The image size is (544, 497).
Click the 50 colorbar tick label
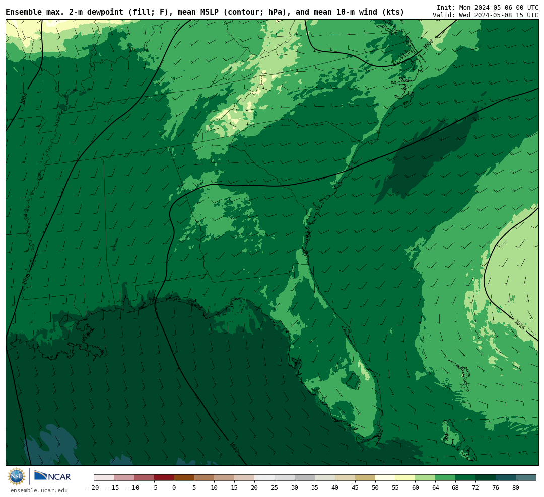[x=375, y=488]
